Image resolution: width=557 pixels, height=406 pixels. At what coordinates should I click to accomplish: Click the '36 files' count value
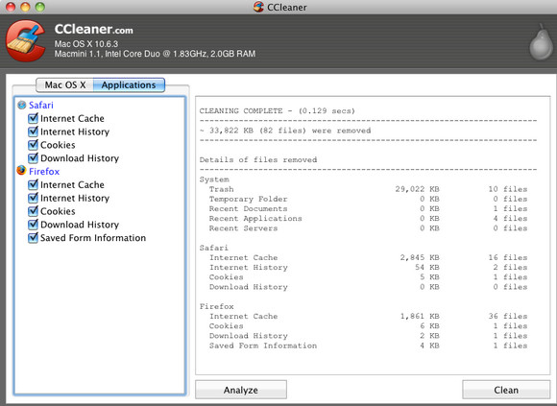tap(508, 316)
